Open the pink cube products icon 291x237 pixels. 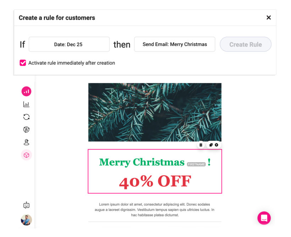pyautogui.click(x=26, y=155)
